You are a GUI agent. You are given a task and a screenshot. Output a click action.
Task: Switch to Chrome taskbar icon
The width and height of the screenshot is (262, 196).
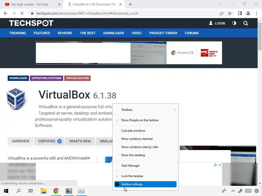pyautogui.click(x=56, y=191)
